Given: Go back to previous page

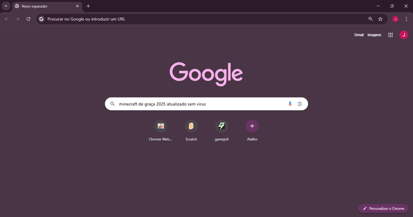Looking at the screenshot, I should pyautogui.click(x=7, y=19).
